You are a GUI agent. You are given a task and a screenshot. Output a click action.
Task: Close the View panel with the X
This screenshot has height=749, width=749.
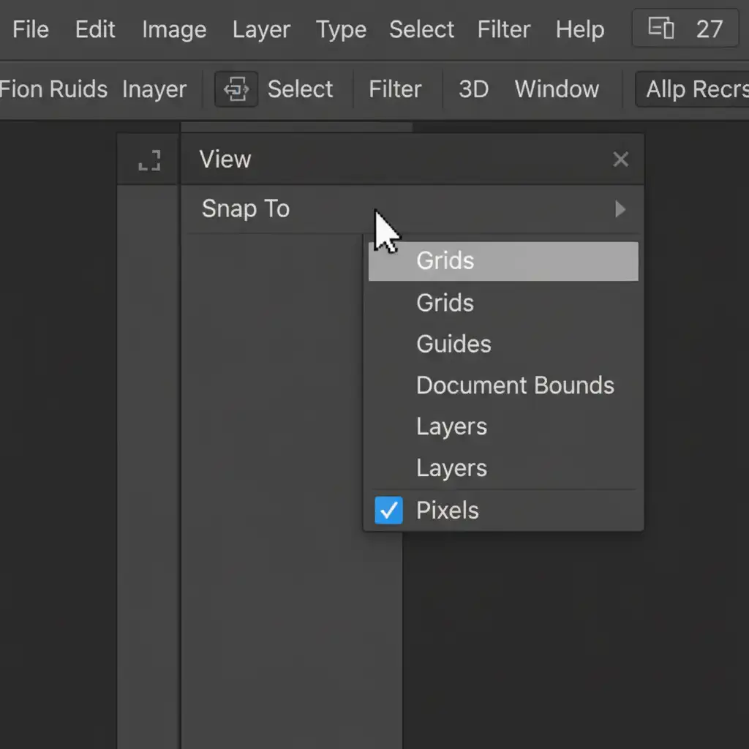point(620,159)
